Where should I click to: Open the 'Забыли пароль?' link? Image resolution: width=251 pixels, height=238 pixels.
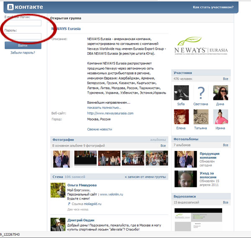pyautogui.click(x=23, y=53)
